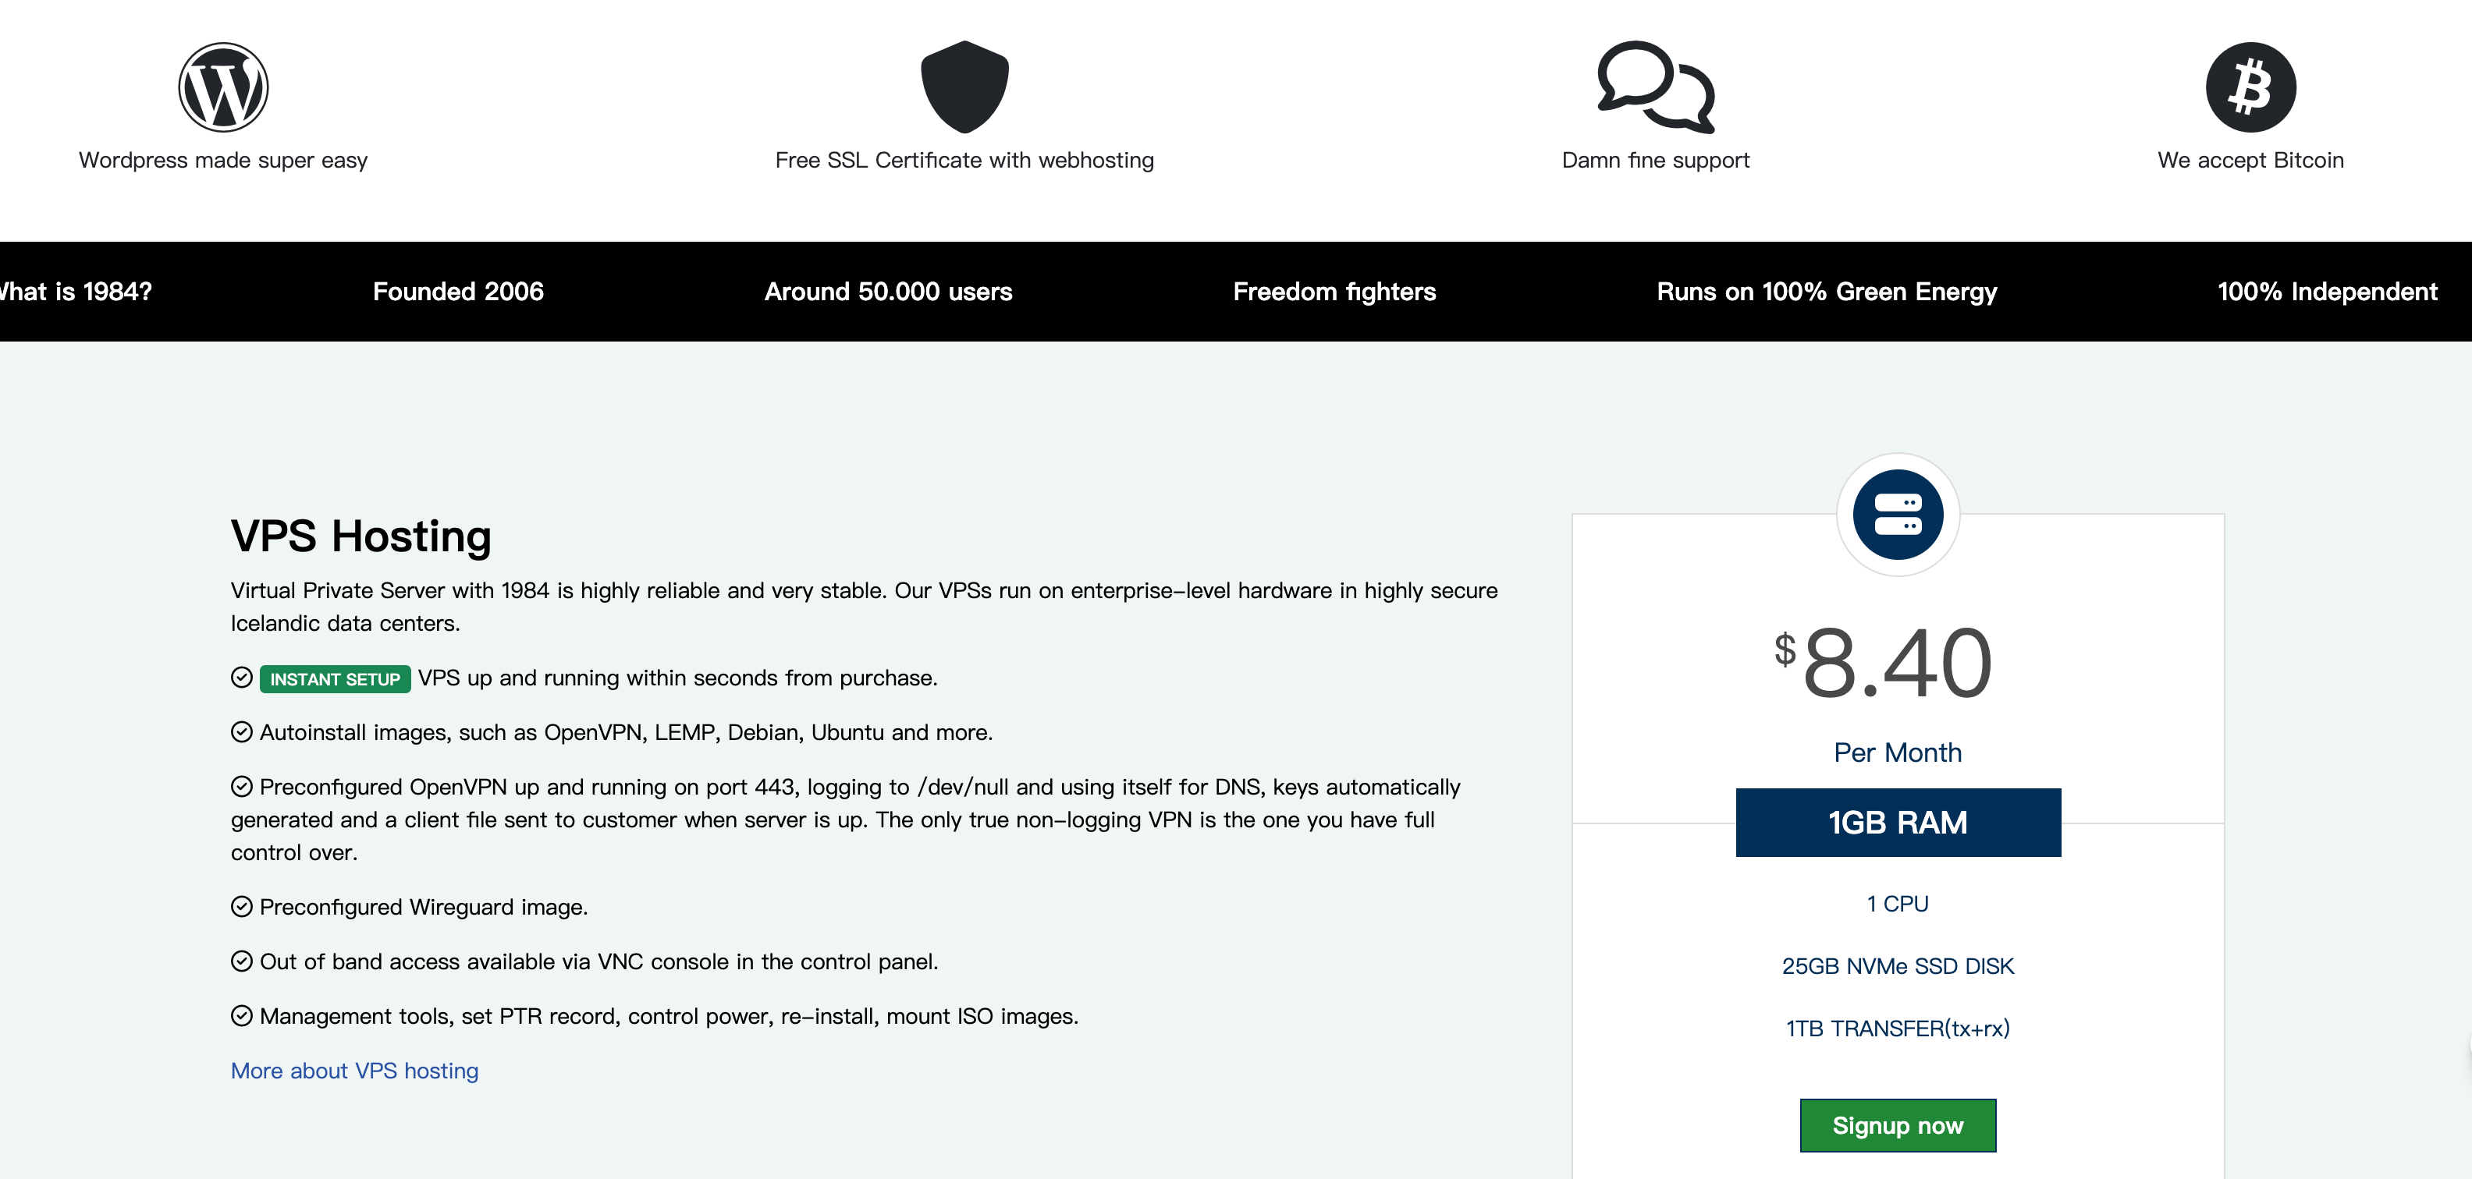Click the SSL shield icon
The width and height of the screenshot is (2472, 1179).
pyautogui.click(x=964, y=87)
